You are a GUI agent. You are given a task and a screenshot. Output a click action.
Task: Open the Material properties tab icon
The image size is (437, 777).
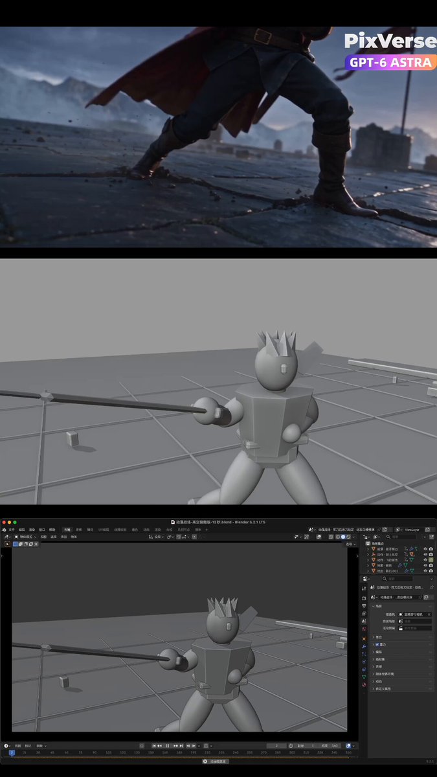point(364,684)
